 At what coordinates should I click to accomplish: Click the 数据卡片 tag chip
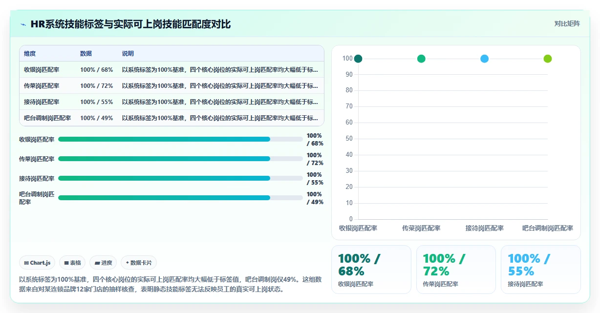tap(139, 263)
